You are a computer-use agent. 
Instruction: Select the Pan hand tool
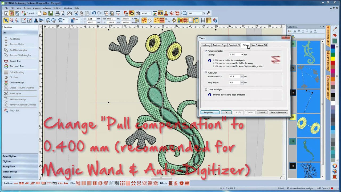(209, 13)
